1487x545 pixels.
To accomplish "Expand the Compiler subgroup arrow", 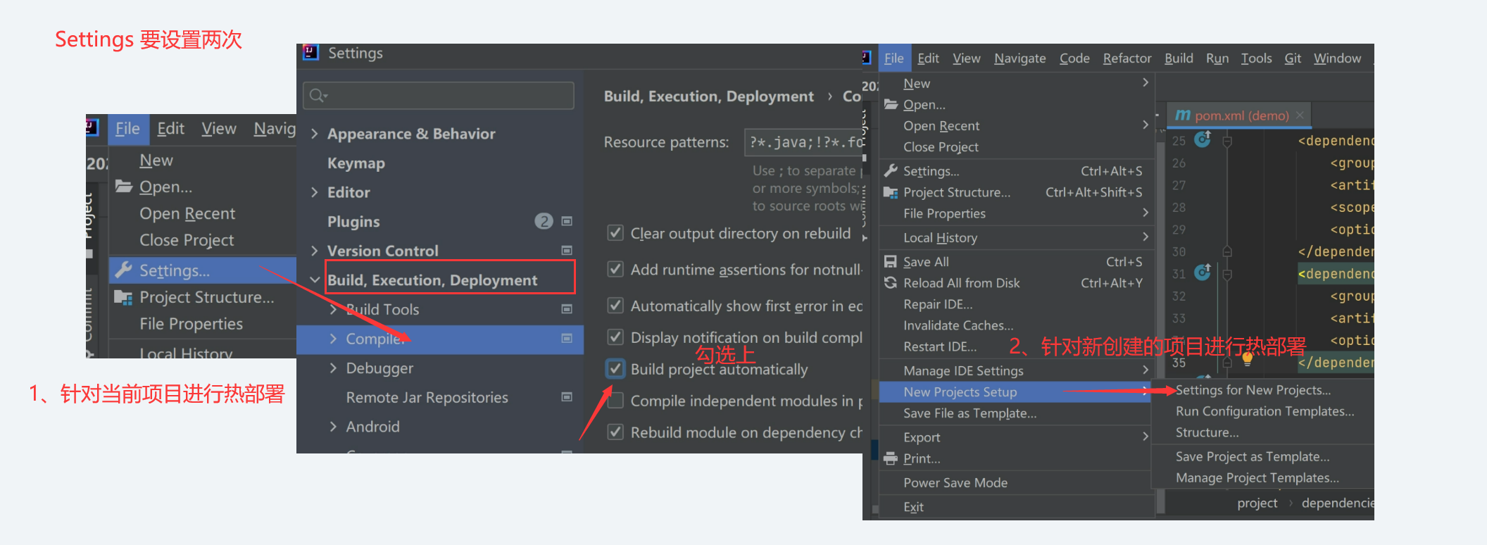I will (x=334, y=339).
